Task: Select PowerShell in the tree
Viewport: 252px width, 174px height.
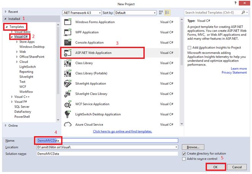Action: 22,117
